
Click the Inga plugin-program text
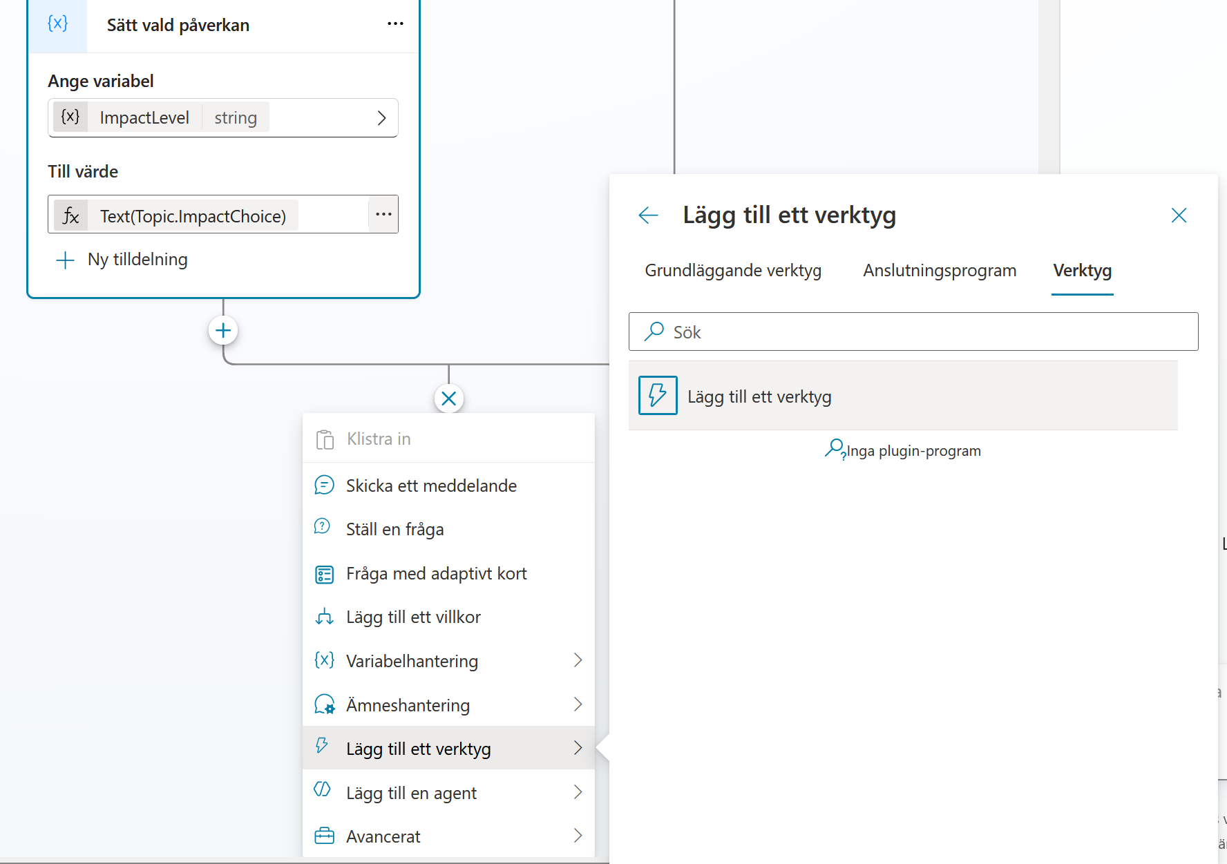pyautogui.click(x=913, y=451)
